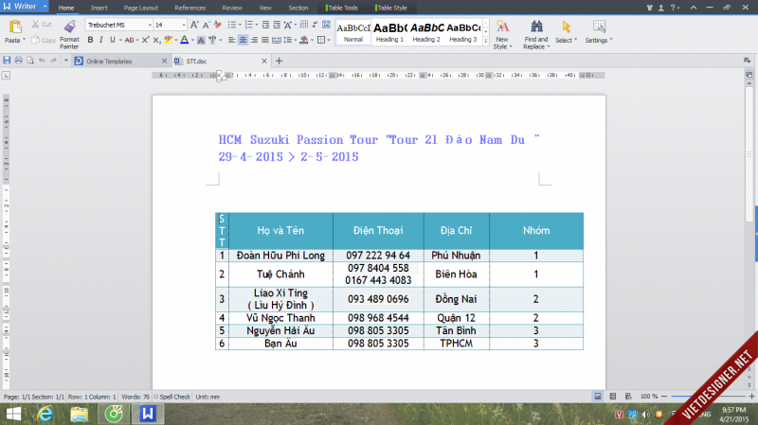The width and height of the screenshot is (758, 425).
Task: Justify paragraph text
Action: (x=265, y=40)
